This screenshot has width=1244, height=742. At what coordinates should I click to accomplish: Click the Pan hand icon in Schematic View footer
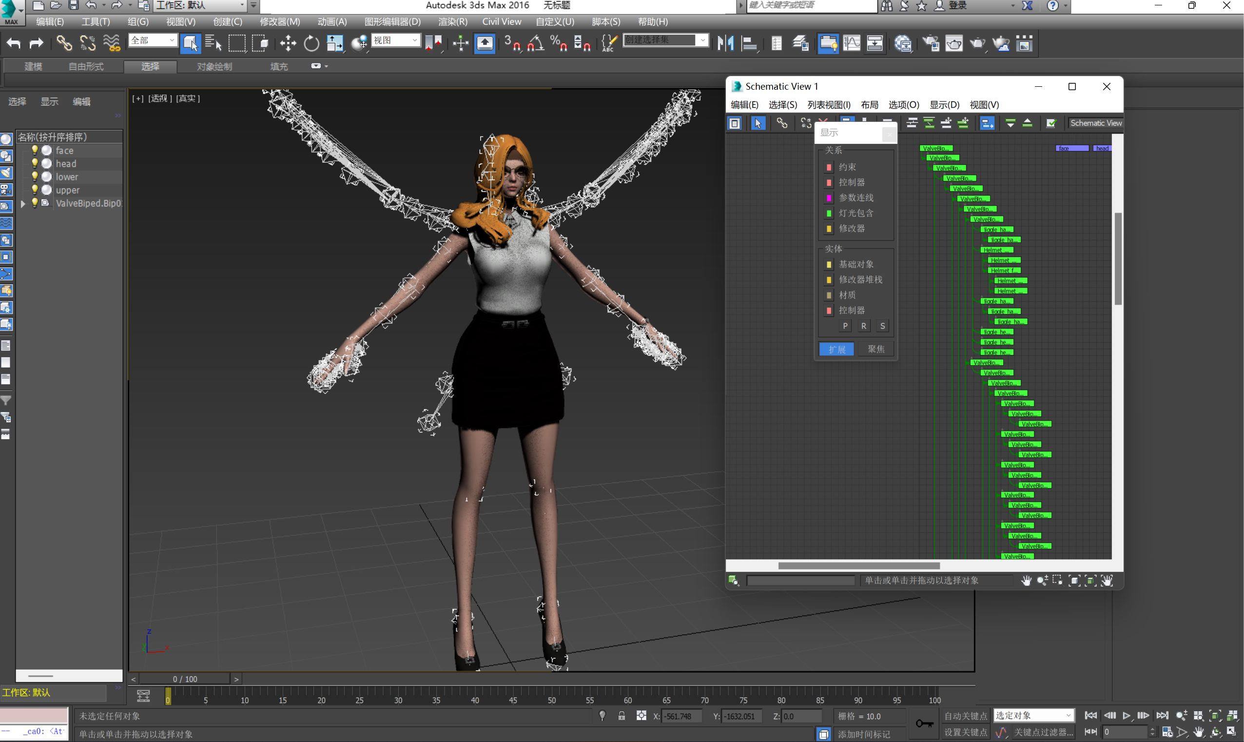[x=1026, y=581]
